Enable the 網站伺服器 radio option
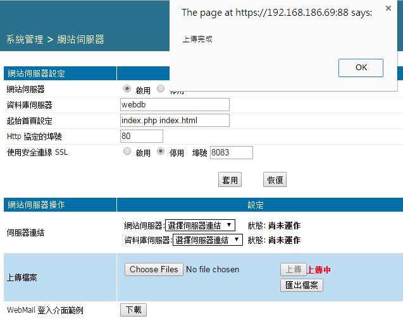Image resolution: width=403 pixels, height=326 pixels. click(127, 89)
